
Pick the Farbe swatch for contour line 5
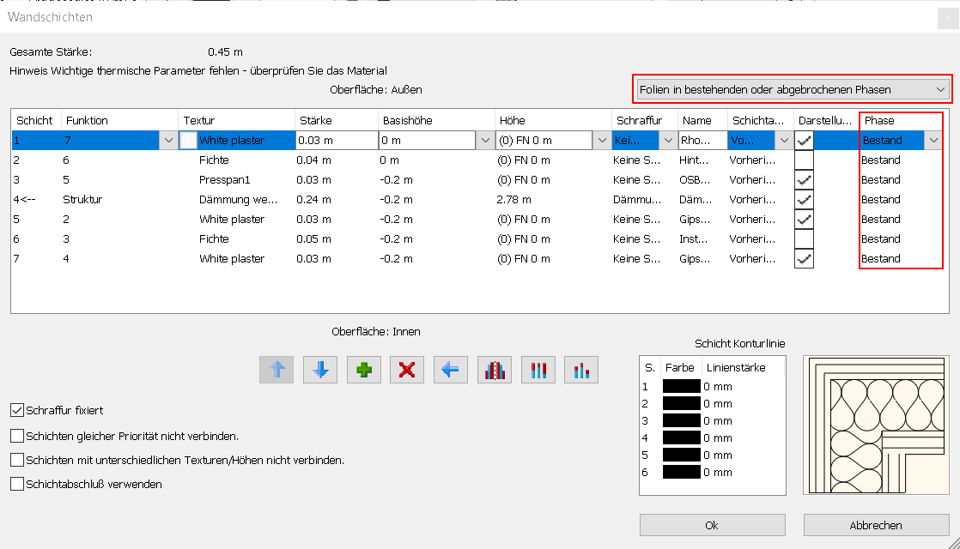click(682, 455)
